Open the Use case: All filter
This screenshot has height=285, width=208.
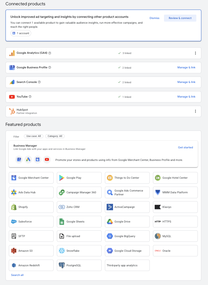pyautogui.click(x=34, y=136)
